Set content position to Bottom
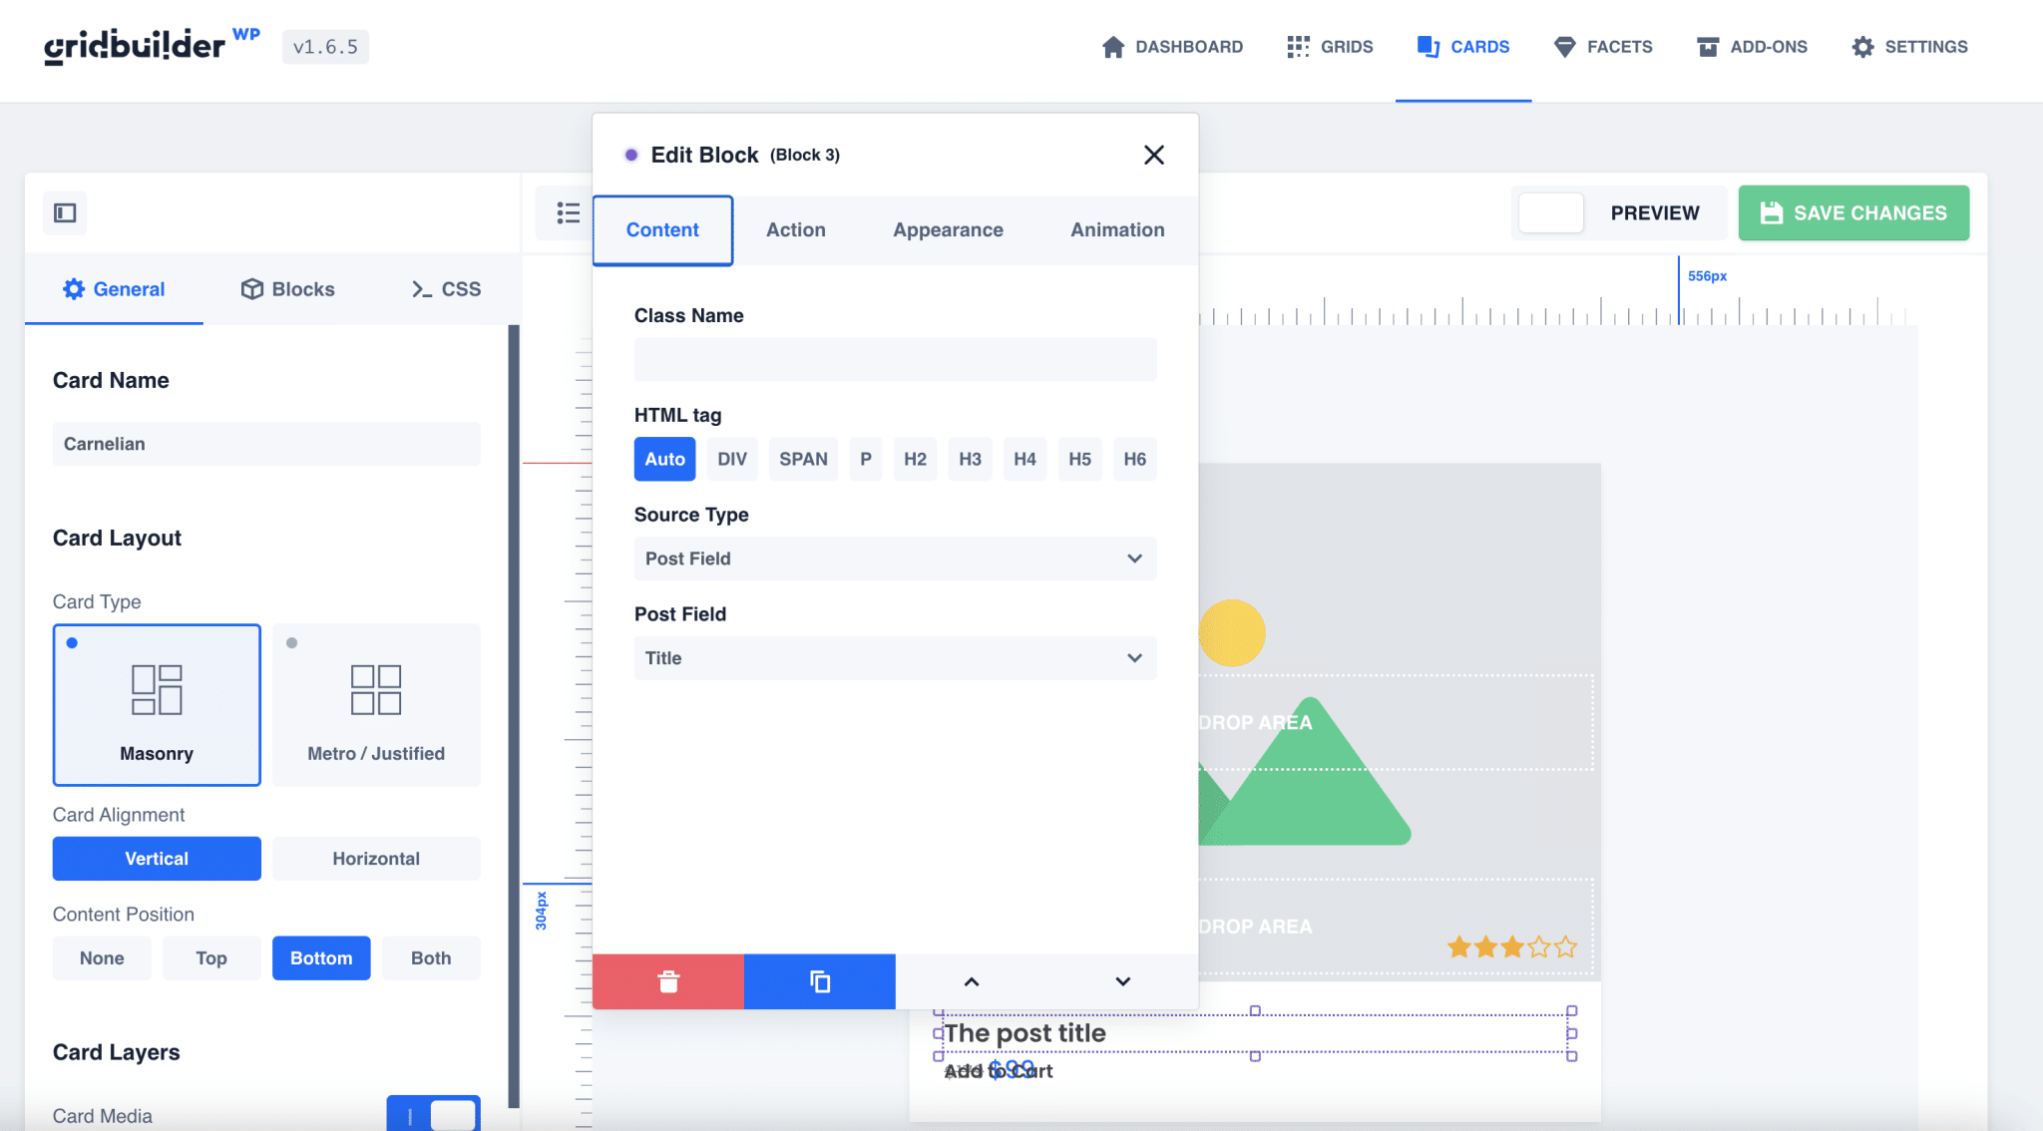The width and height of the screenshot is (2043, 1131). [x=321, y=958]
